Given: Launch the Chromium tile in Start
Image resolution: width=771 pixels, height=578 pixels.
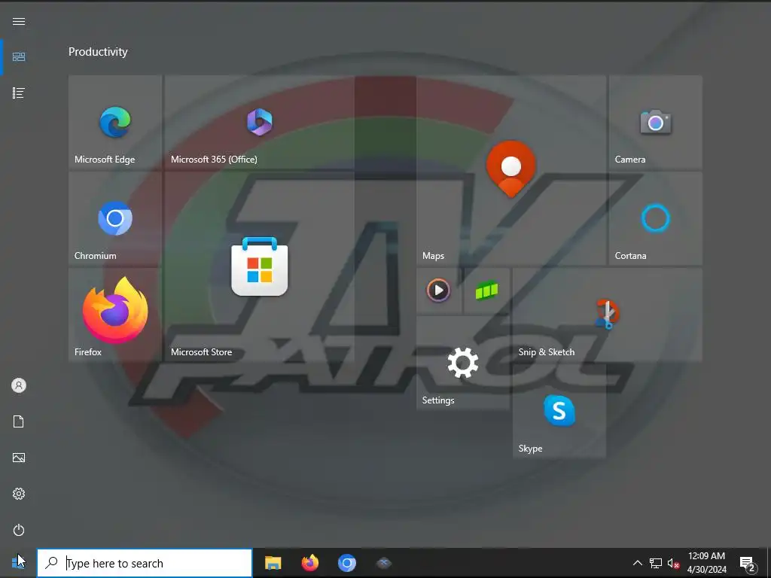Looking at the screenshot, I should 115,218.
